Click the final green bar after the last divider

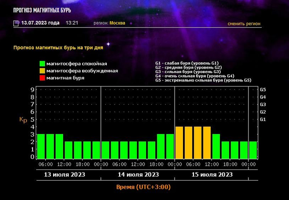click(253, 150)
